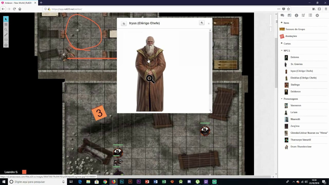
Task: Open the Drum Thunderclaw character sheet
Action: point(301,147)
